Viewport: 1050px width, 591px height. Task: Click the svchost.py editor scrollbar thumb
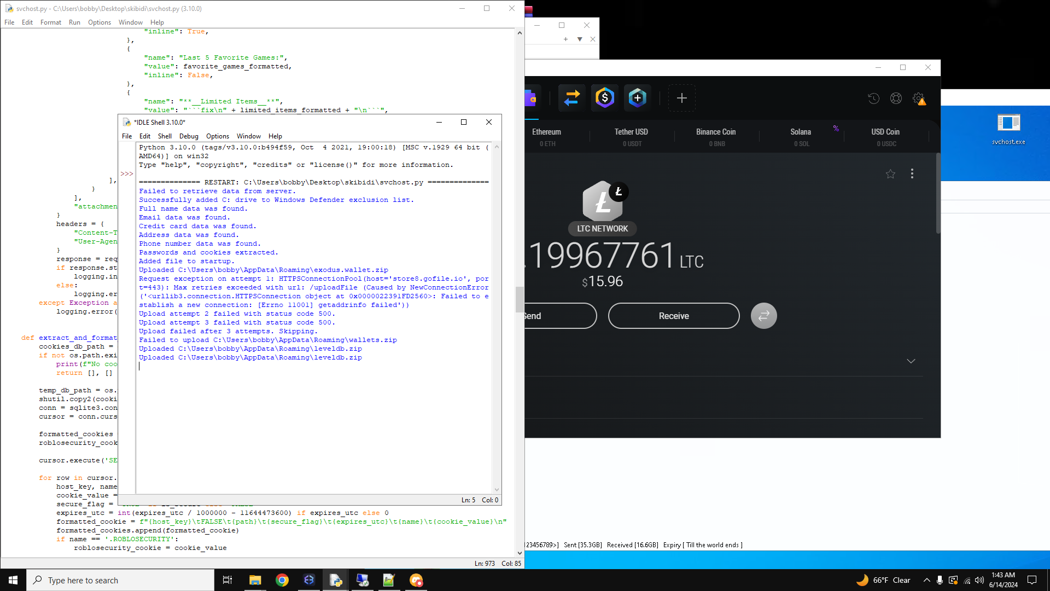(x=520, y=299)
